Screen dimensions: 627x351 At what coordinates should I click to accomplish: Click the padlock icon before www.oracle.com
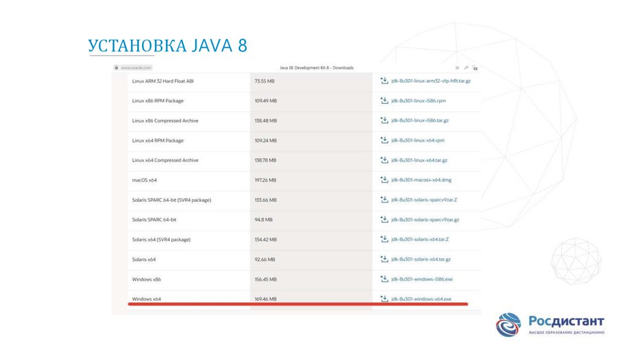click(116, 67)
